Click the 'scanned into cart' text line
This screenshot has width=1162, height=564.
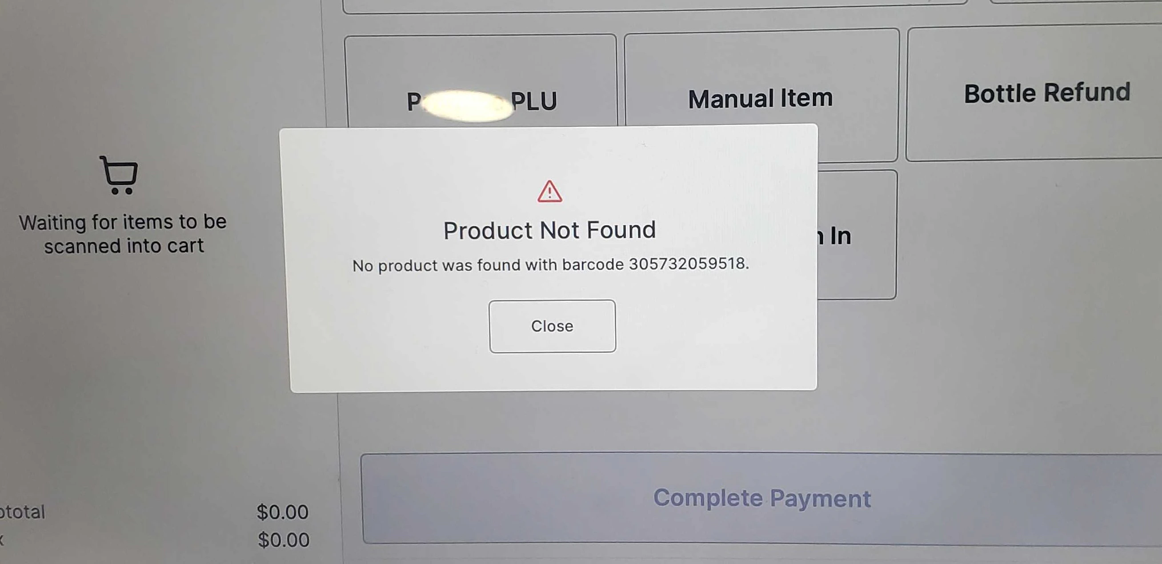tap(124, 246)
